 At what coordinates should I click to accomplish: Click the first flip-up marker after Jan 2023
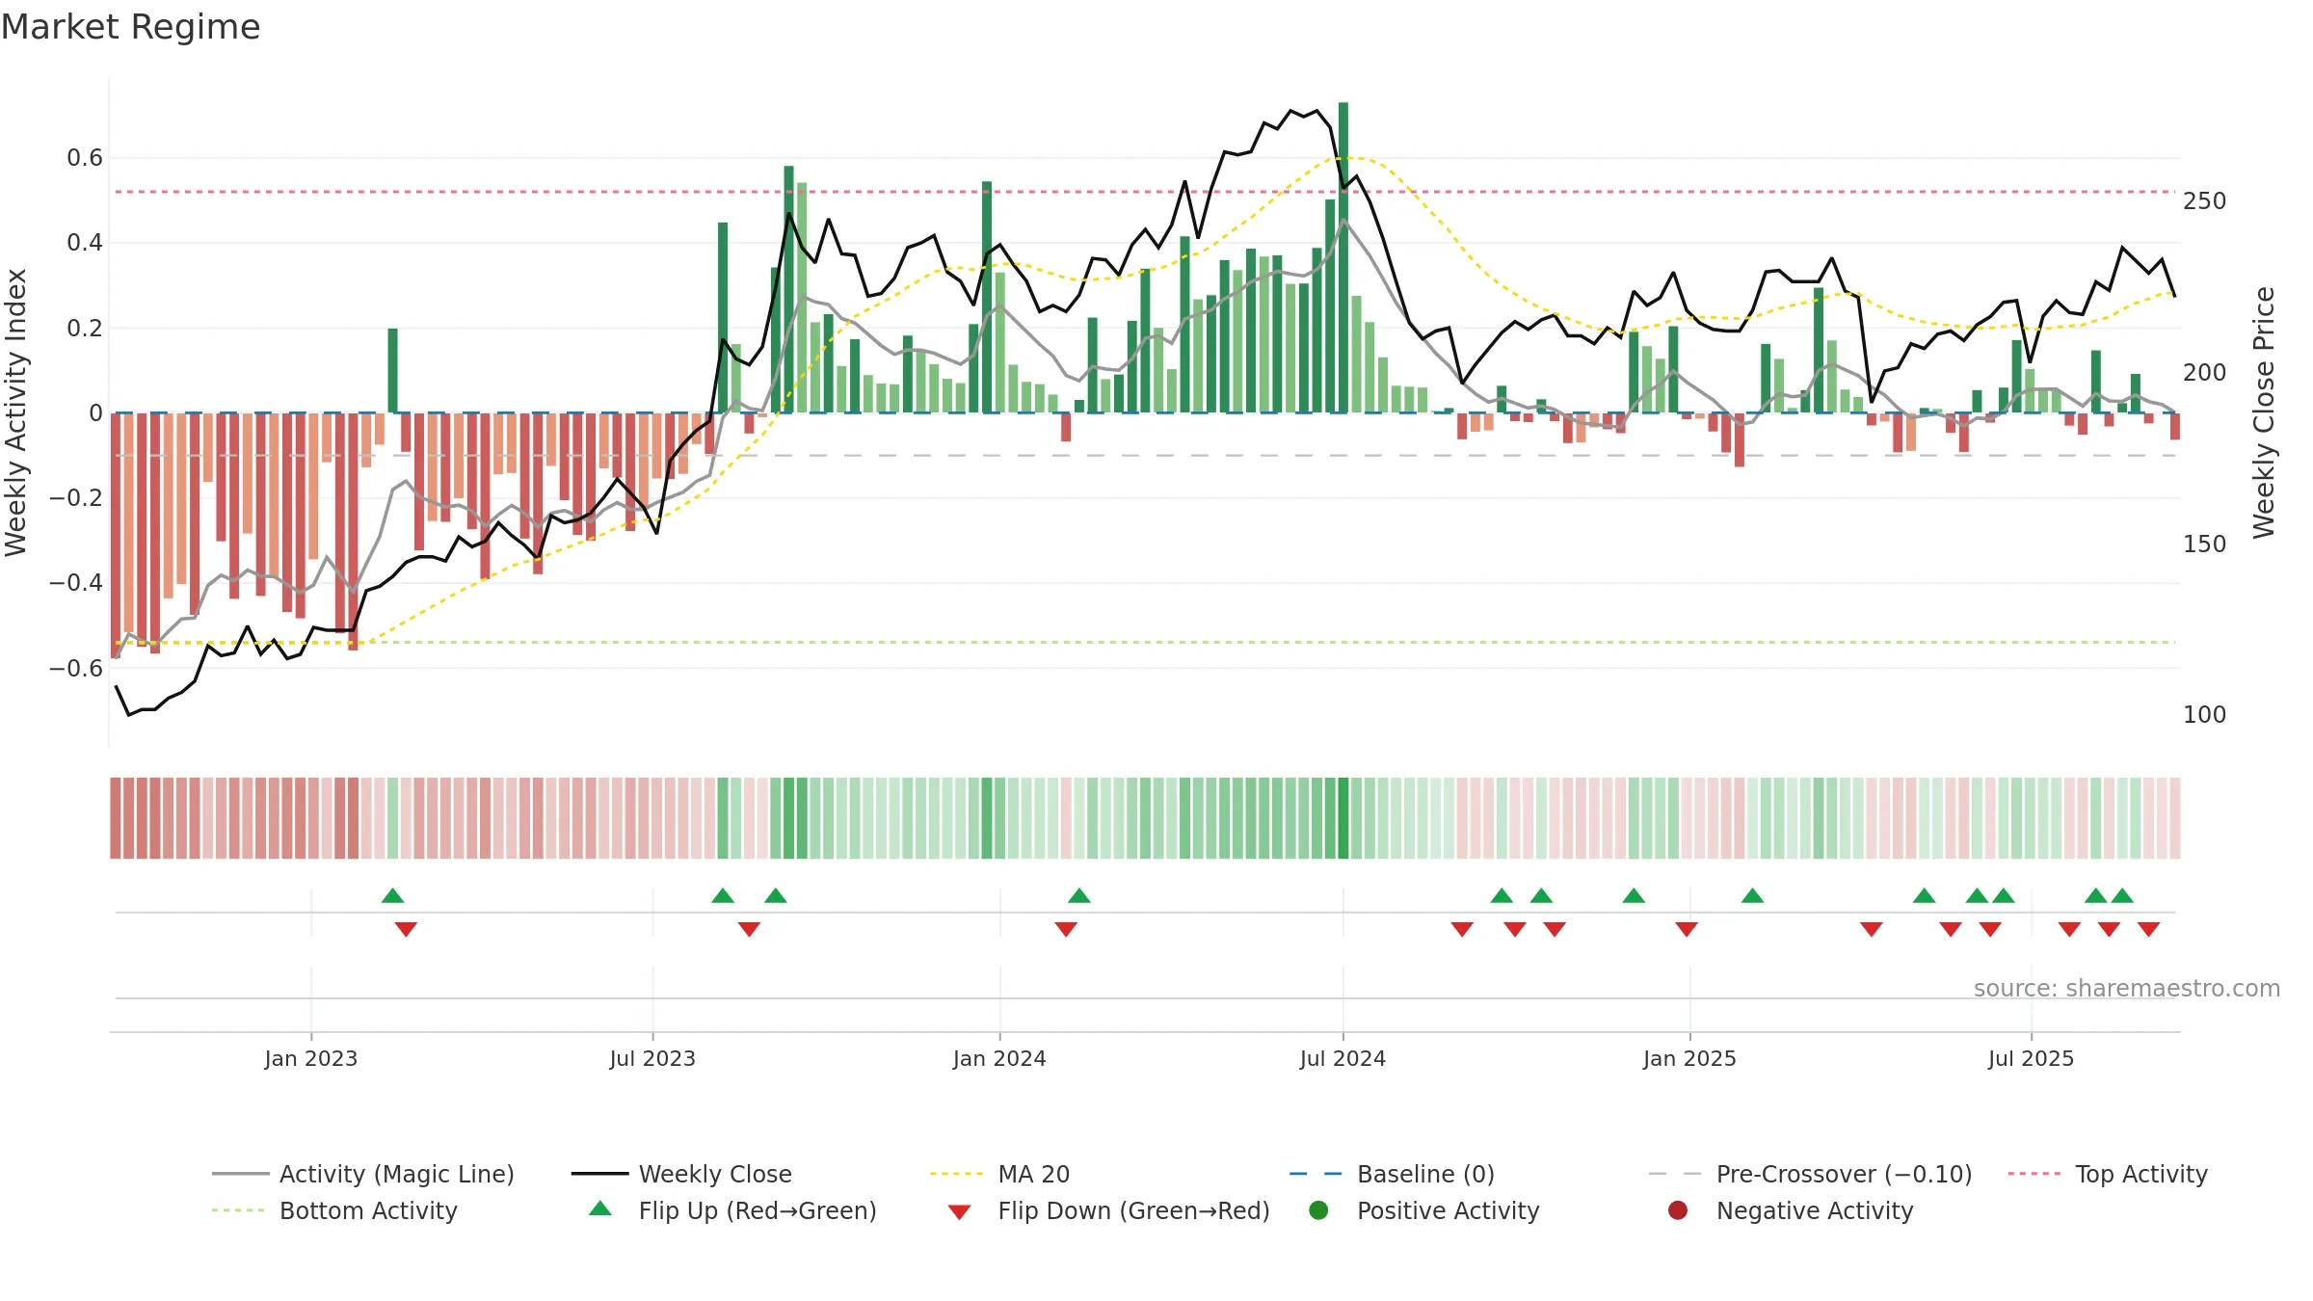392,896
